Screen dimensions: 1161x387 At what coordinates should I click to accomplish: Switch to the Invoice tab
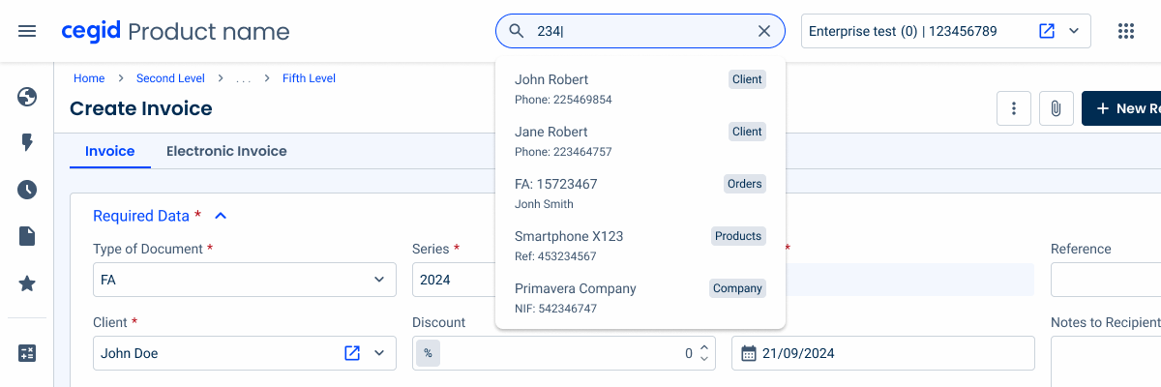click(110, 151)
